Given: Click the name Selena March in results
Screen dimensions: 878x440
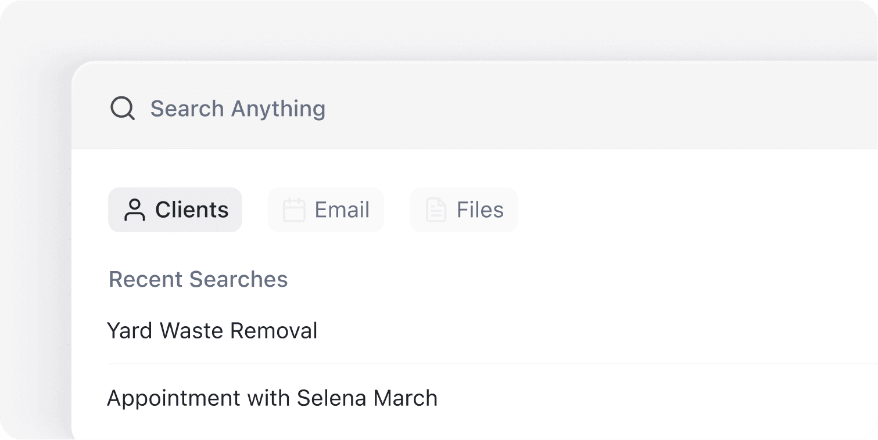Looking at the screenshot, I should pyautogui.click(x=367, y=398).
